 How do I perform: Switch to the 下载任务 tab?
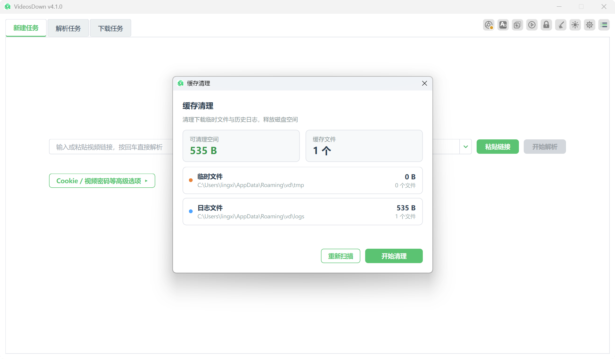pos(111,28)
